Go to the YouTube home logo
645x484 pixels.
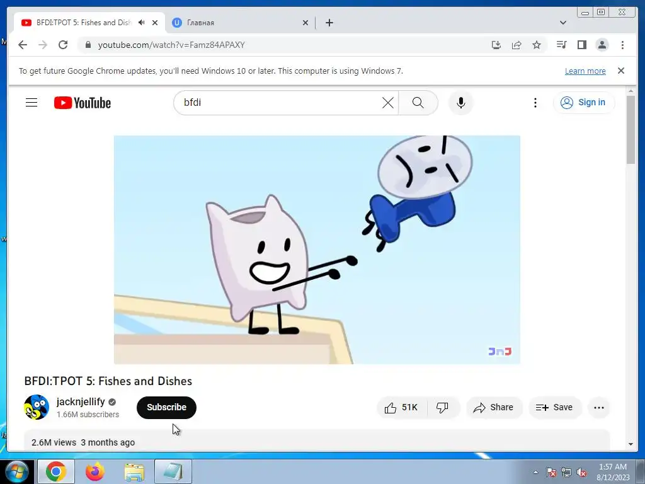tap(83, 103)
